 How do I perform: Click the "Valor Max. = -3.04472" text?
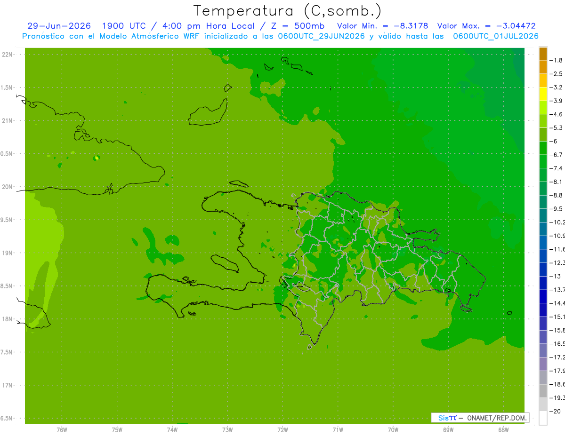click(x=486, y=26)
